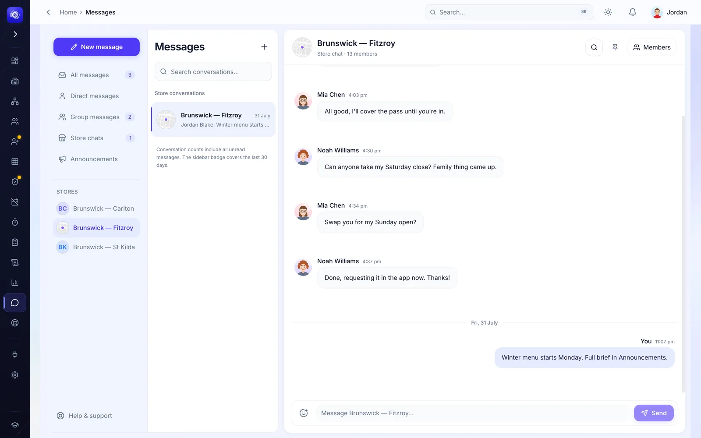
Task: Open the dashboard grid icon in rail
Action: pyautogui.click(x=15, y=61)
